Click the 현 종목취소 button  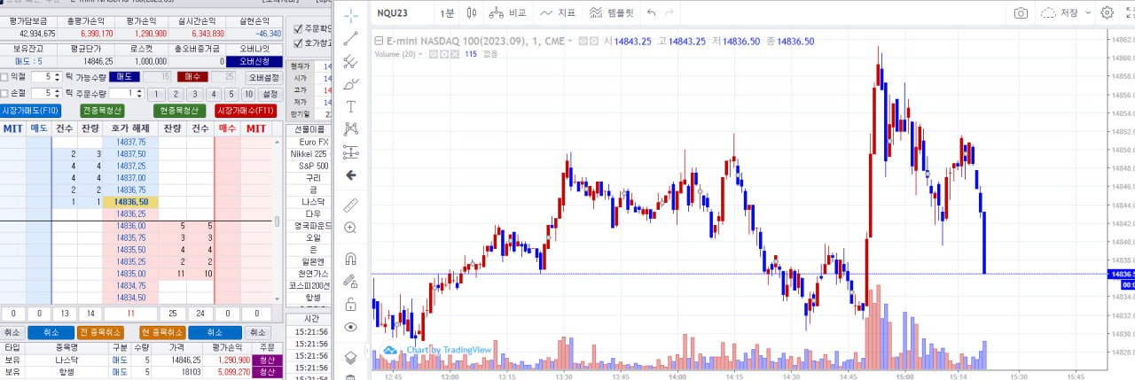click(162, 332)
